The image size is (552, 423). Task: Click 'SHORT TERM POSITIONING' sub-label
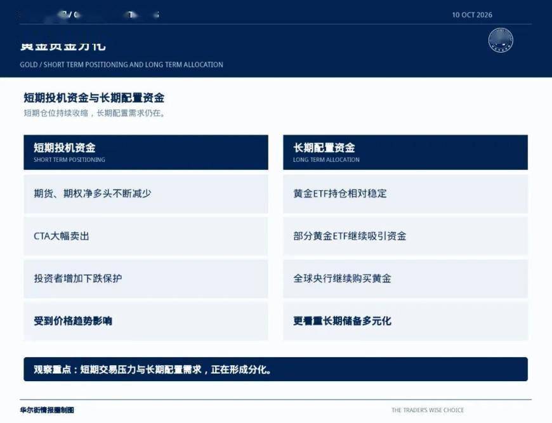tap(69, 160)
